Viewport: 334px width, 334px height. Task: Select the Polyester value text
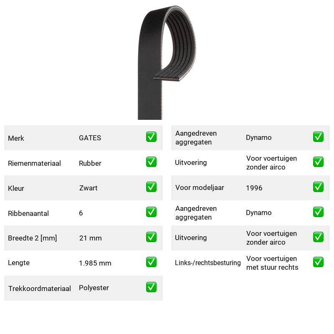[x=94, y=288]
